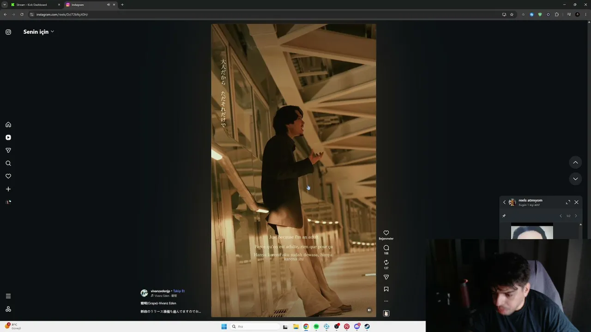Screen dimensions: 591x332
Task: Mute the Instagram tab audio indicator
Action: [109, 5]
